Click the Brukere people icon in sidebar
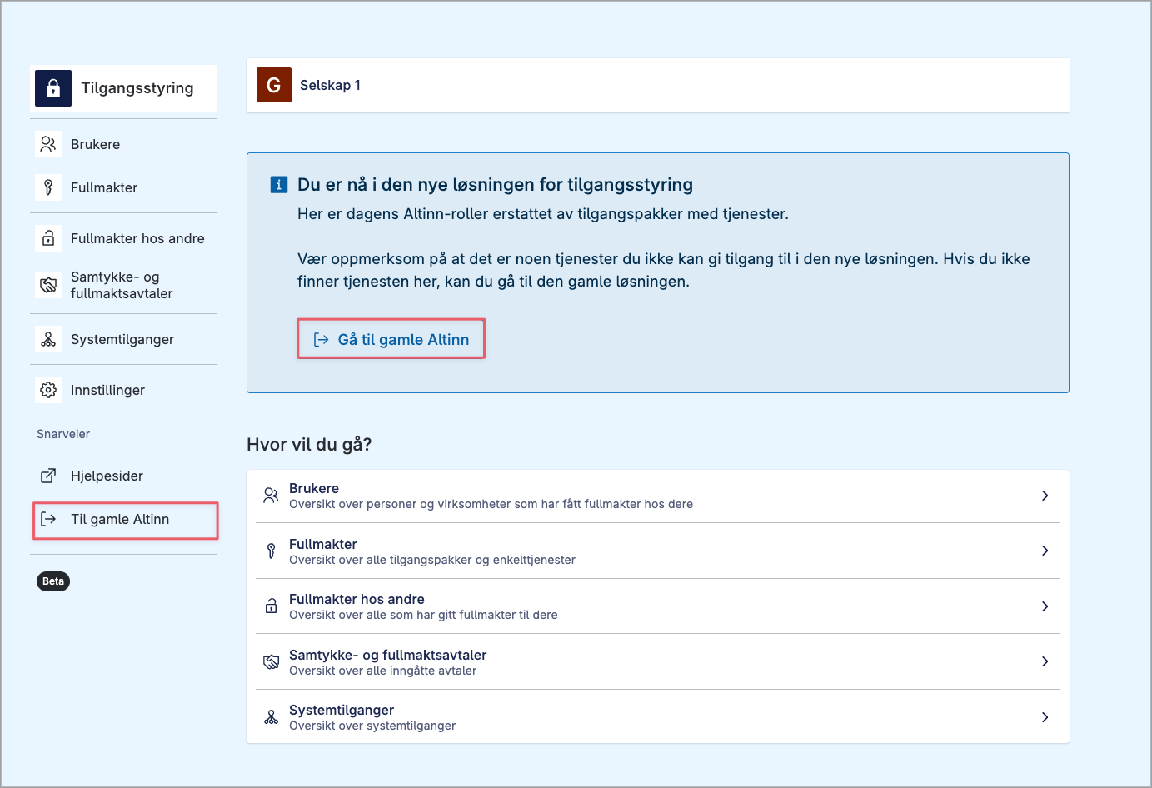This screenshot has width=1152, height=788. pos(48,144)
